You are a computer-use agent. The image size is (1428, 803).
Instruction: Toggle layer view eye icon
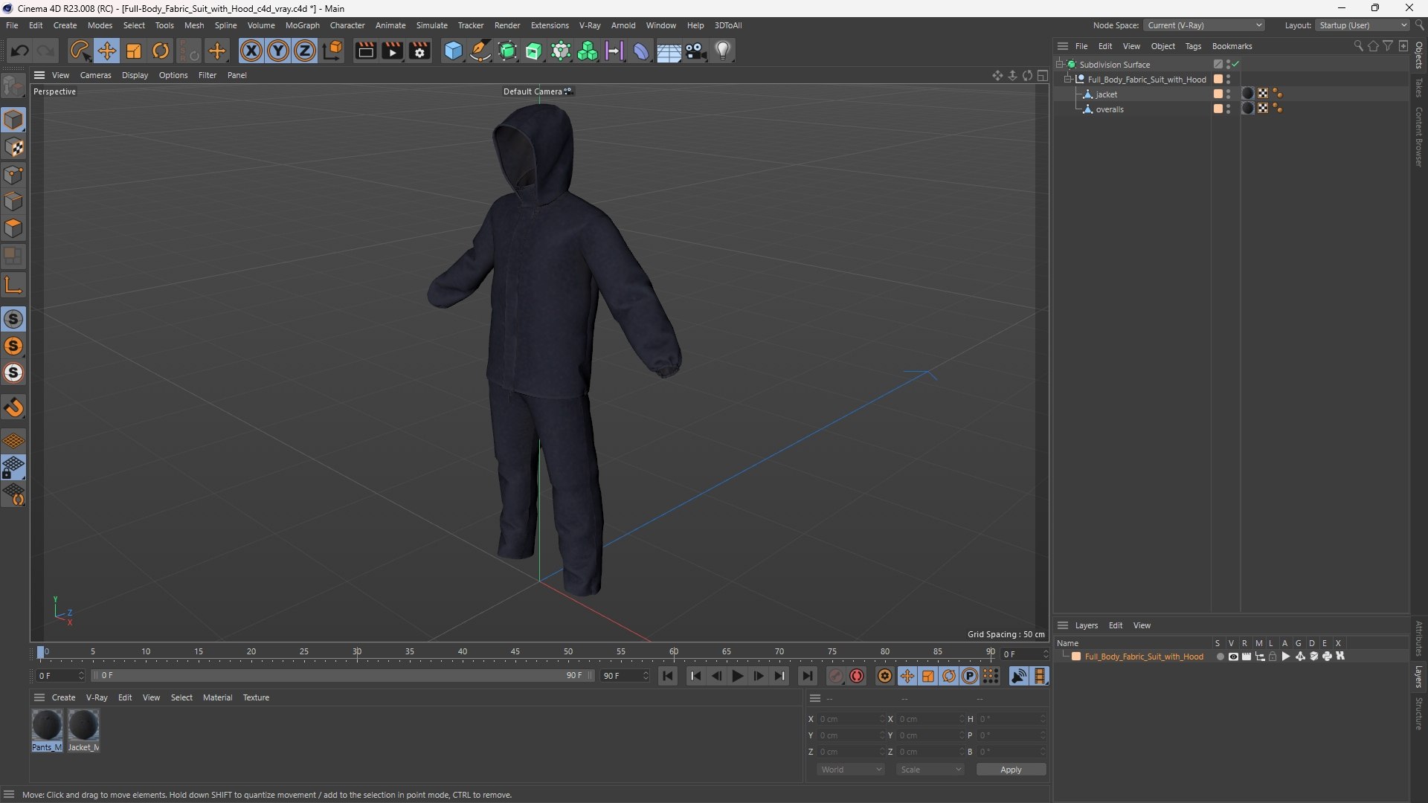click(1233, 657)
